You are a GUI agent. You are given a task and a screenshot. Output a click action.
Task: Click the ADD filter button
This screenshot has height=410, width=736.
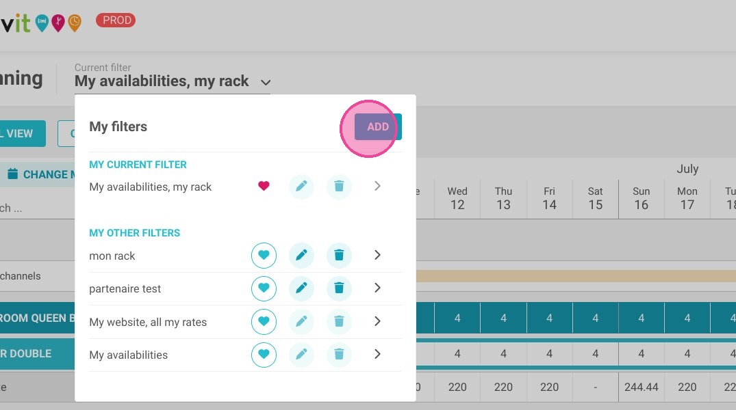378,126
